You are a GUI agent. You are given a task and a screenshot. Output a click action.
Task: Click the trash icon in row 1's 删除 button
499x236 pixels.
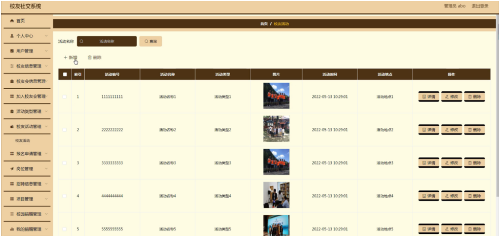click(x=470, y=97)
